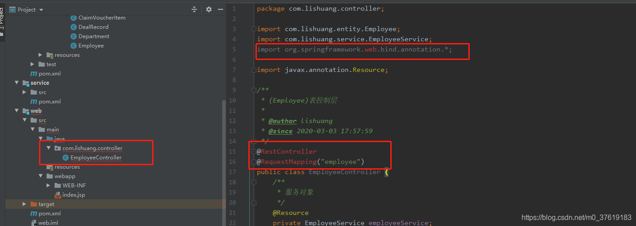Select the ClaimVoucherItem file
Viewport: 636px width, 226px height.
(102, 18)
